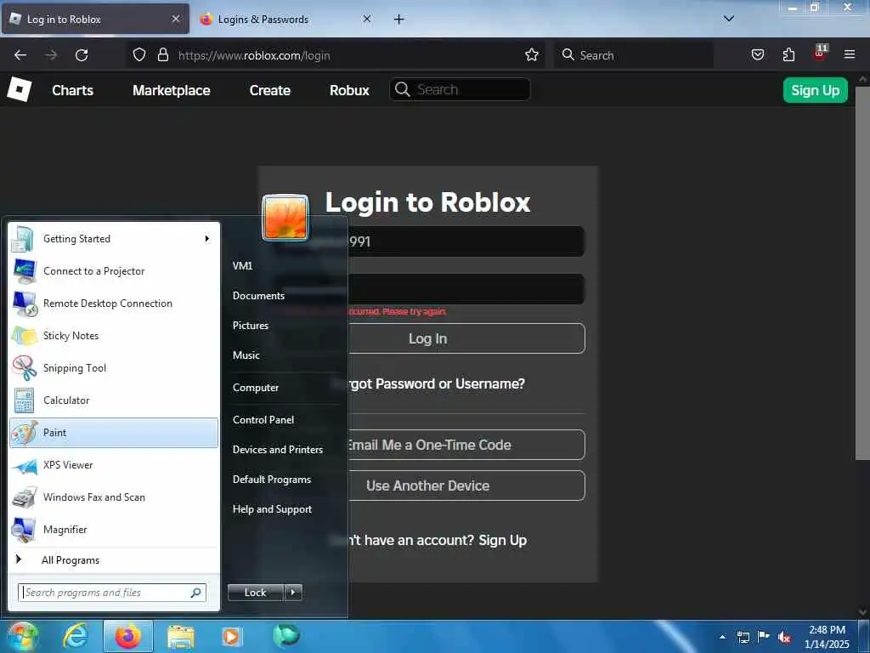Launch Paint from Start menu

point(114,433)
